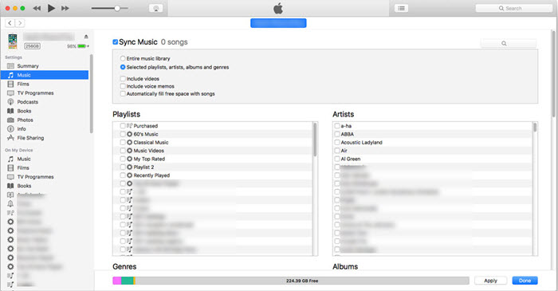Check the Recently Played playlist

pos(123,175)
